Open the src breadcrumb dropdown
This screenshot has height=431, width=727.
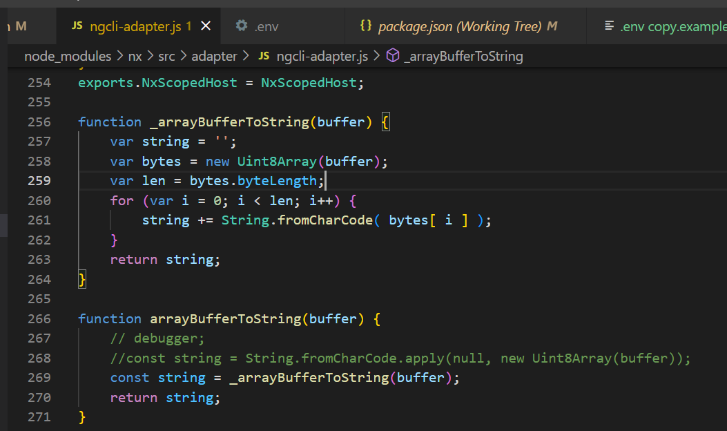[167, 56]
